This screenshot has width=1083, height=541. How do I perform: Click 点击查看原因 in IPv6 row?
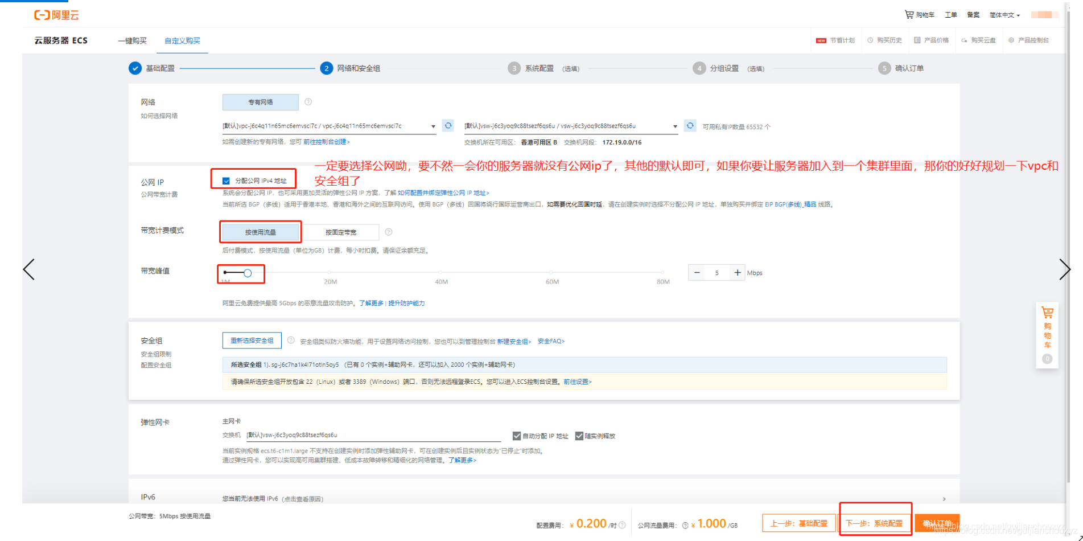302,499
